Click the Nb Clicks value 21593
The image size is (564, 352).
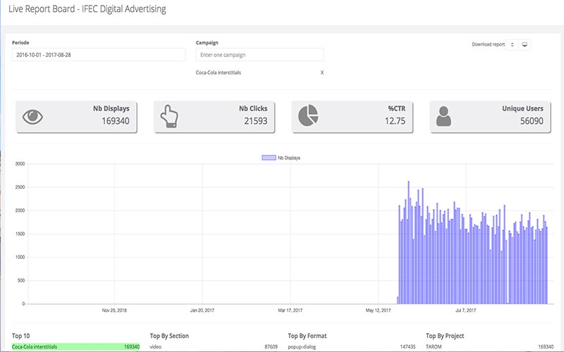pyautogui.click(x=256, y=121)
